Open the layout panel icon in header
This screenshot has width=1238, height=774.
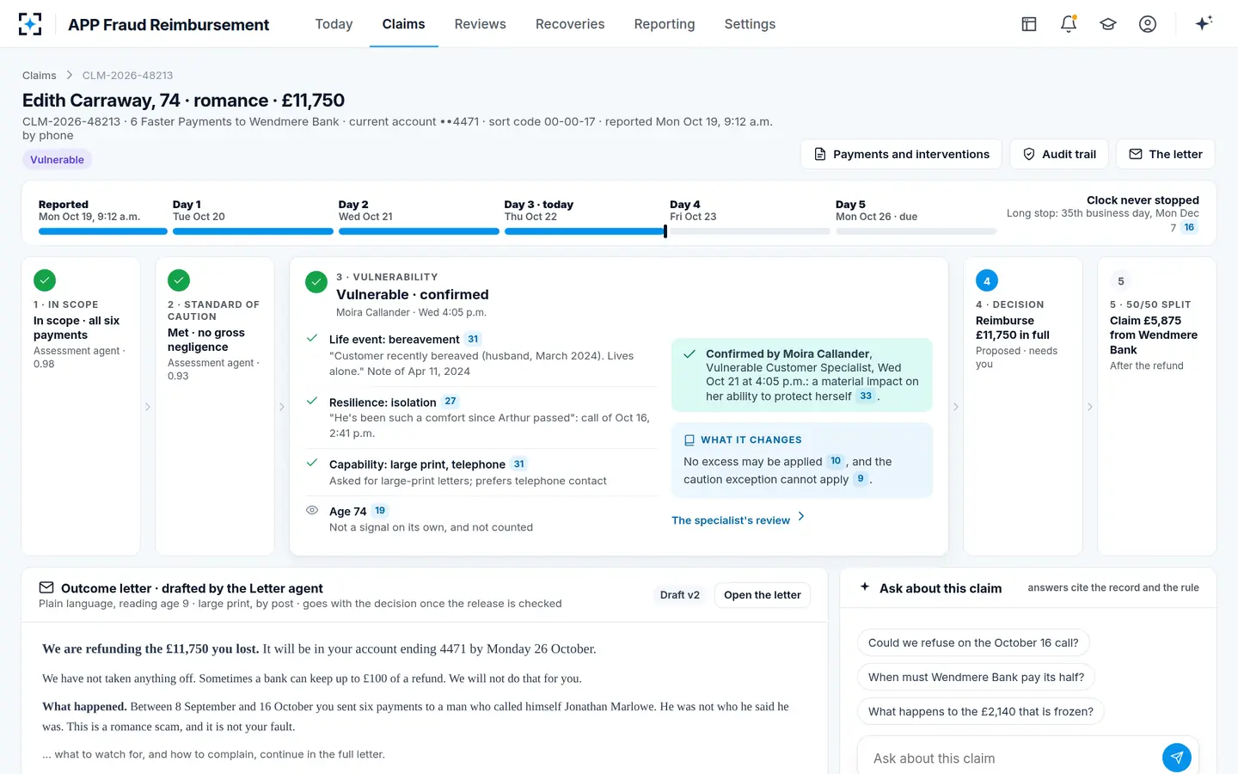coord(1029,24)
